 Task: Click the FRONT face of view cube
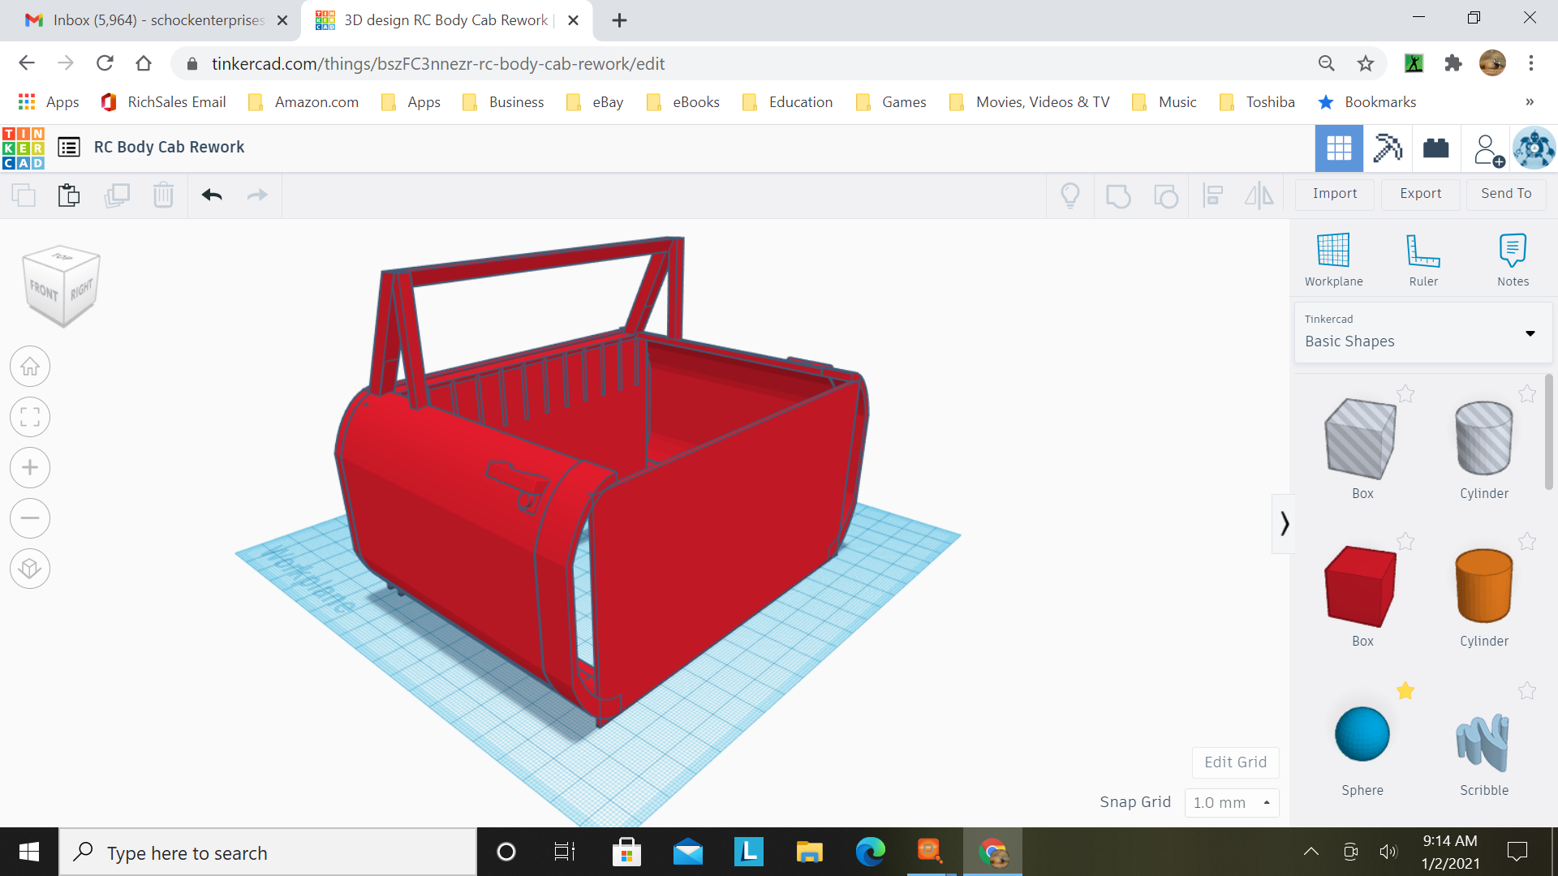(x=44, y=290)
